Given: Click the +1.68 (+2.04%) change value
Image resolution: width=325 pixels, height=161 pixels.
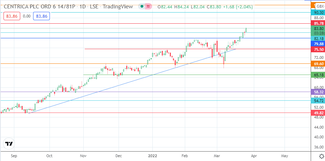Looking at the screenshot, I should (x=238, y=7).
